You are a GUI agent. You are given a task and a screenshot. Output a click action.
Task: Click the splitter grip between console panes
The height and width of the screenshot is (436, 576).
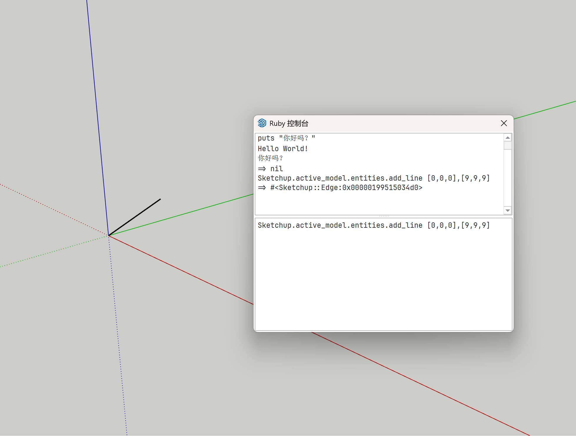point(384,216)
